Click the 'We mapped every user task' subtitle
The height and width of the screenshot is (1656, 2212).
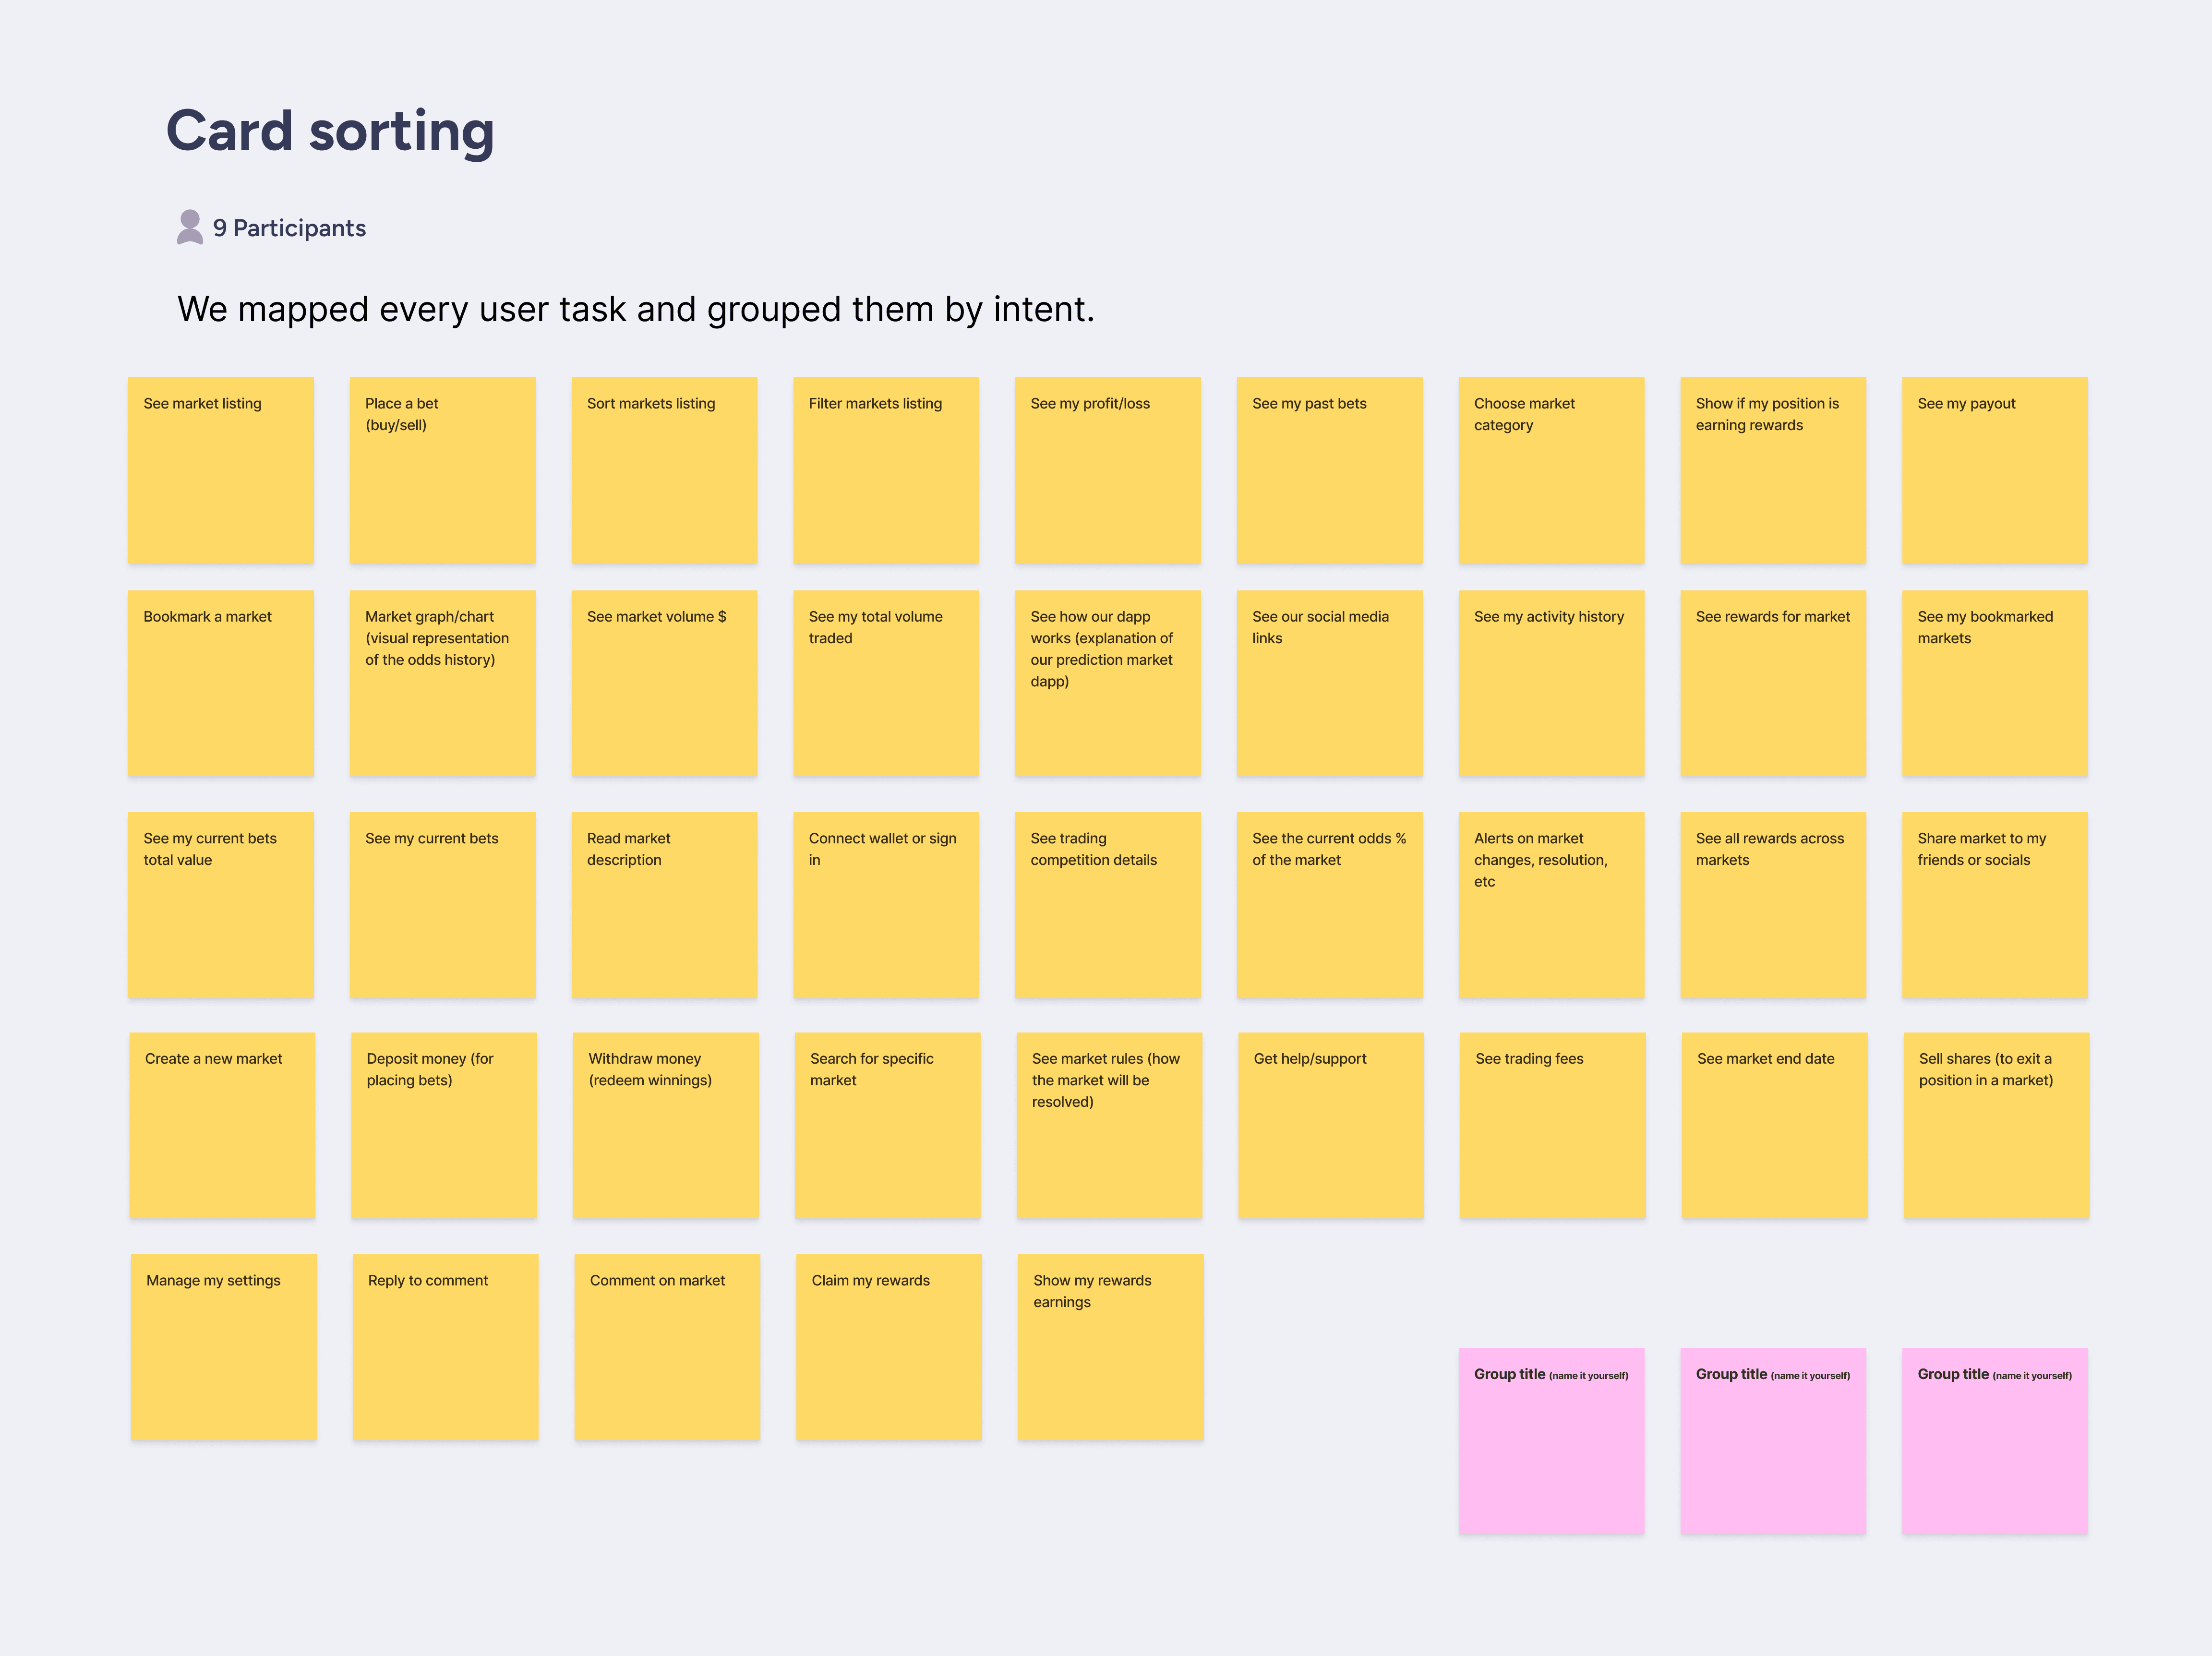point(636,309)
